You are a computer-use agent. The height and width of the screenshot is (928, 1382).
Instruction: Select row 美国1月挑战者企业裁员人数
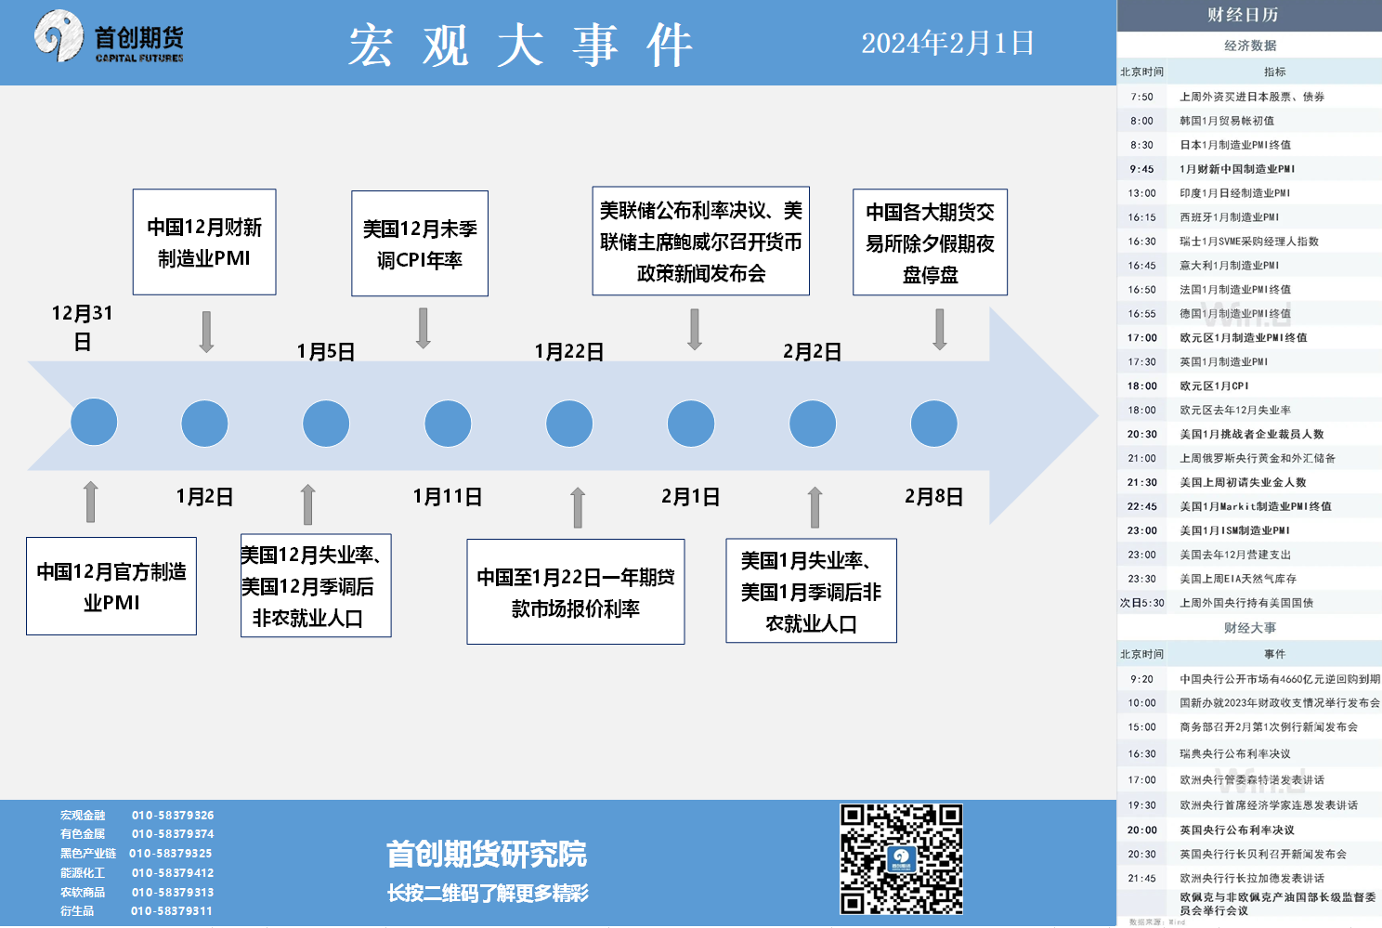pos(1249,435)
